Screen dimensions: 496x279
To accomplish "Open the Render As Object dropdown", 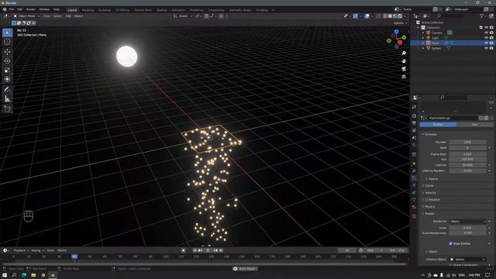I will point(467,221).
